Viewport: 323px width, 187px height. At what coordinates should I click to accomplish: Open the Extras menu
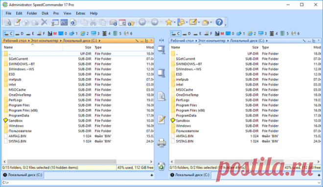80,13
